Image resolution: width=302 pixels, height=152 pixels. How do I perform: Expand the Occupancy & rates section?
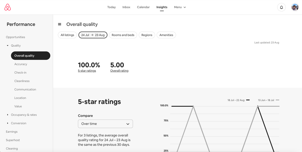click(8, 115)
